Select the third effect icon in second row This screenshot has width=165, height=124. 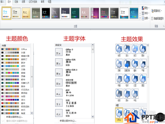tap(135, 65)
